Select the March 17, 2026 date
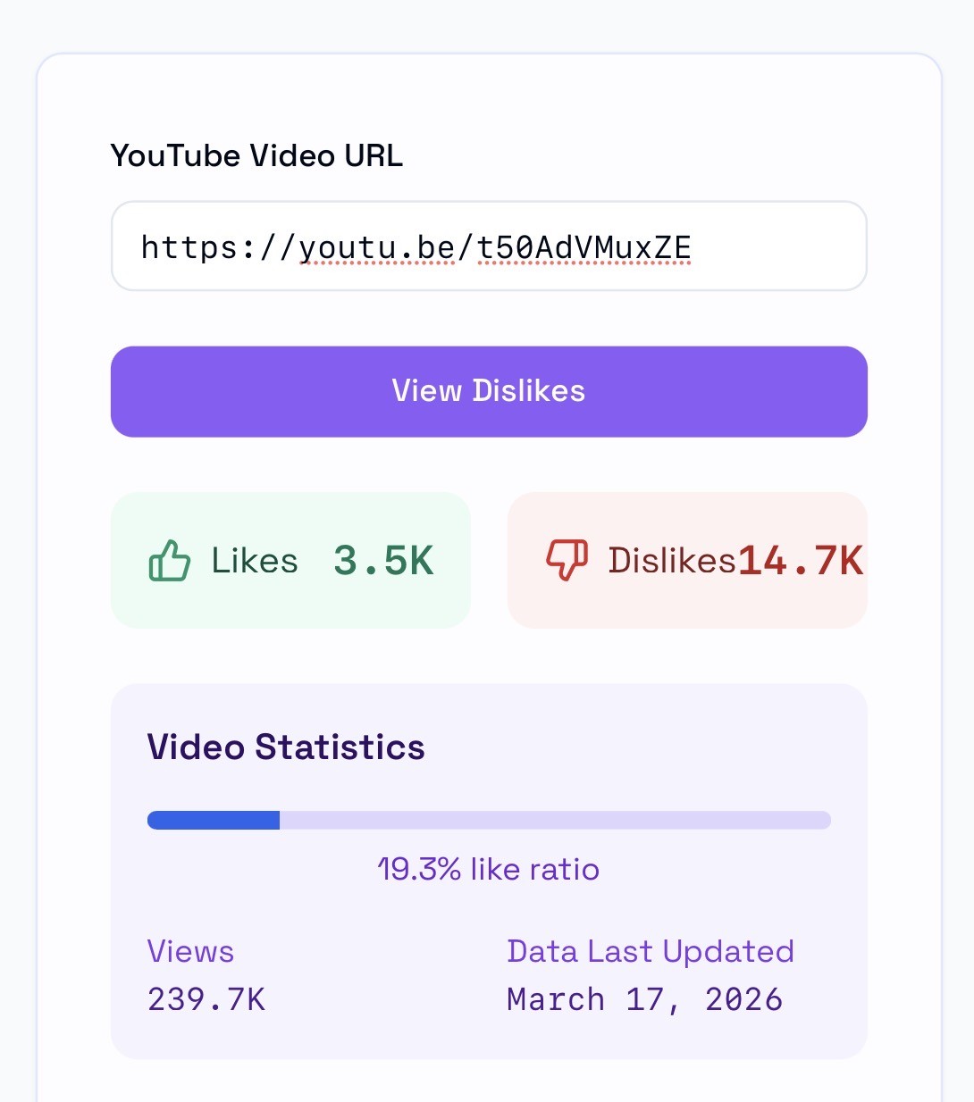This screenshot has height=1102, width=974. click(x=643, y=999)
